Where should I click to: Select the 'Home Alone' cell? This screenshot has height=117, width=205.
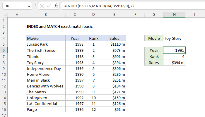pyautogui.click(x=46, y=74)
